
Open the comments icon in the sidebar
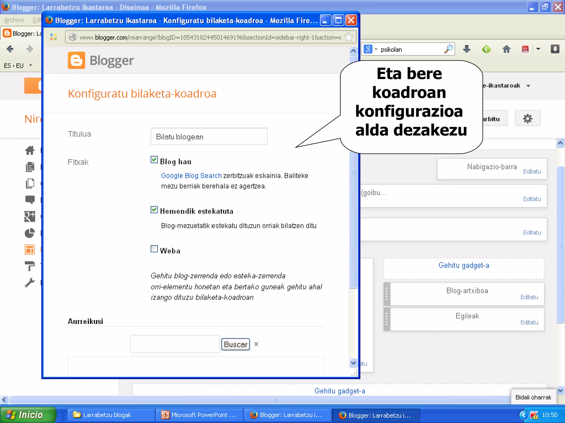[x=30, y=200]
